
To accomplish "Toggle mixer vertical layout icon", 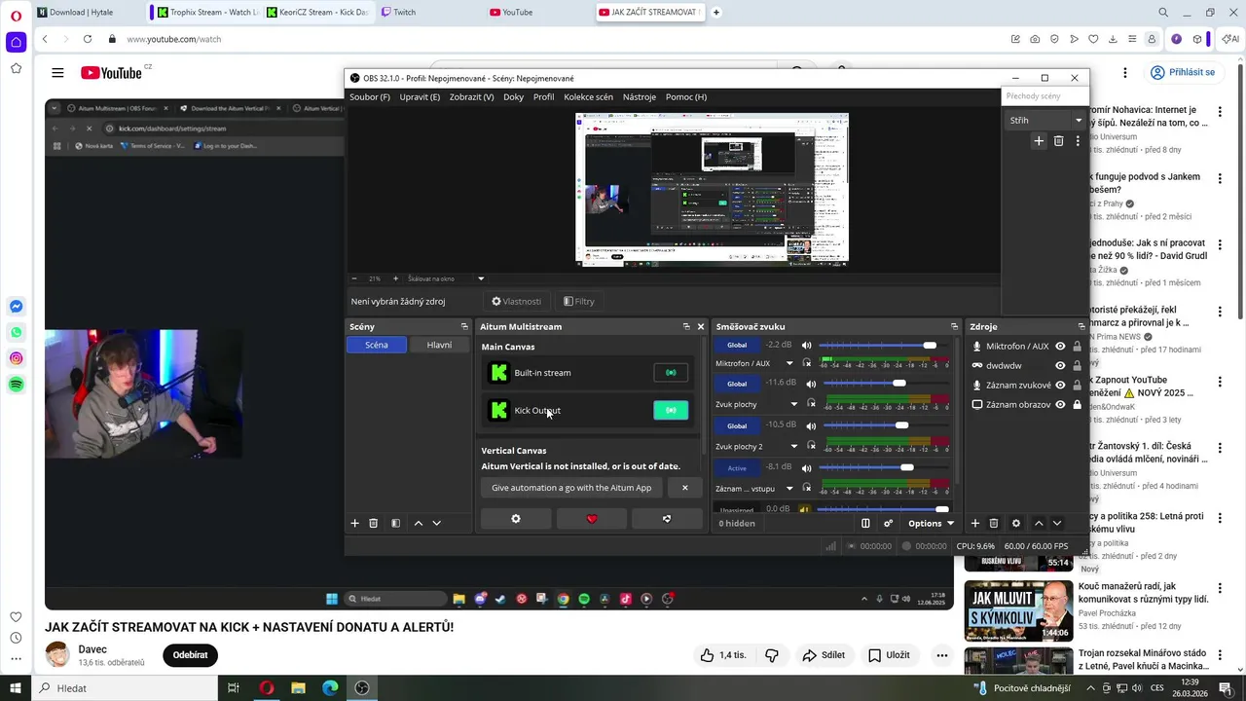I will 865,524.
